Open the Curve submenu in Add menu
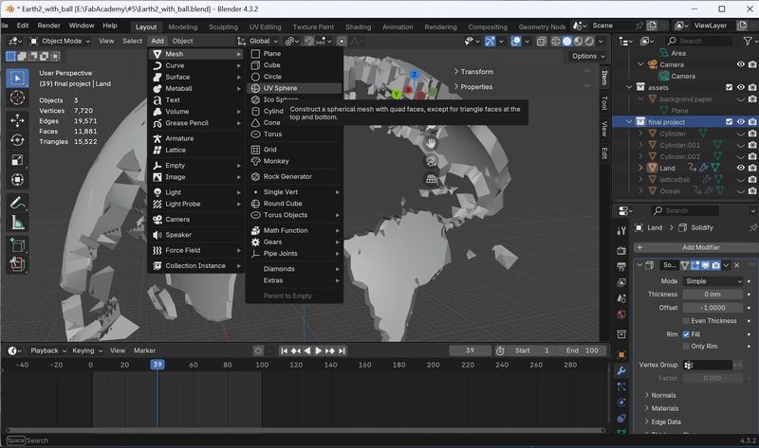Viewport: 759px width, 448px height. pos(196,65)
